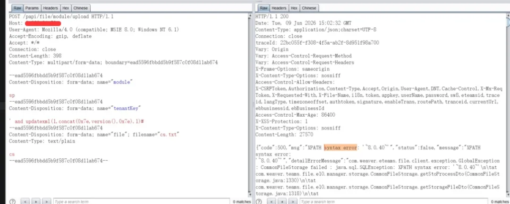Viewport: 510px width, 204px height.
Task: Click the blue "module" form field name
Action: [x=122, y=82]
